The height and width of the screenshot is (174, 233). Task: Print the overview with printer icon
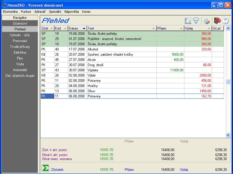point(206,21)
